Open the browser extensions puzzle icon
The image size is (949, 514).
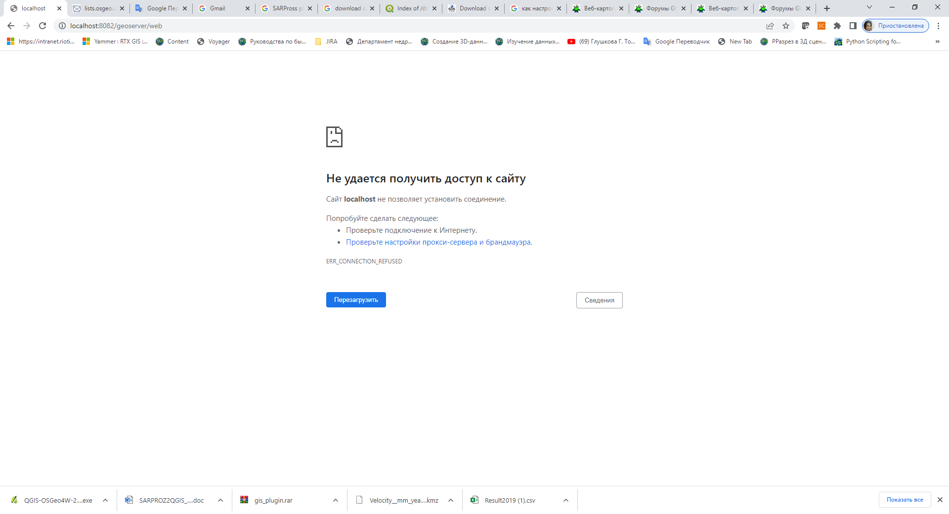pyautogui.click(x=837, y=26)
